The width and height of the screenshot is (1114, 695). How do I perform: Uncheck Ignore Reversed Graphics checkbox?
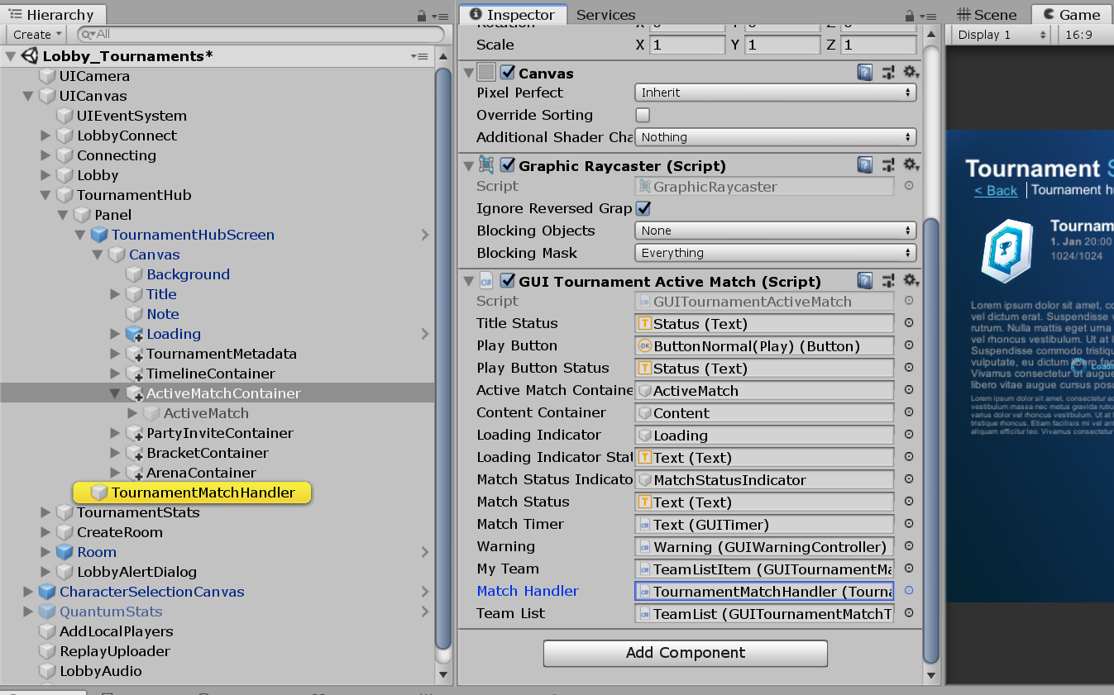click(643, 208)
